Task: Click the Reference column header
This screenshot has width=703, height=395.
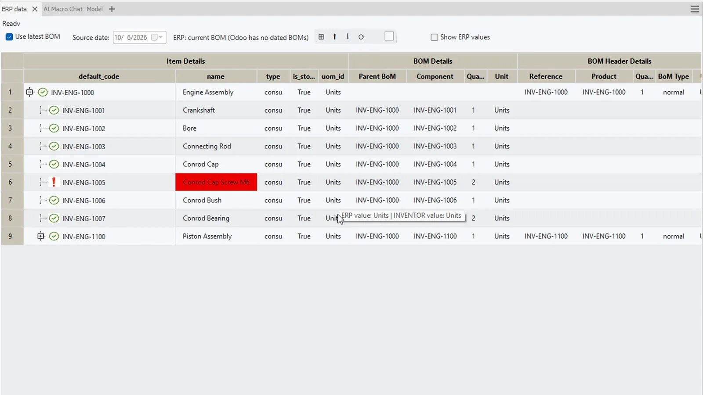Action: coord(546,76)
